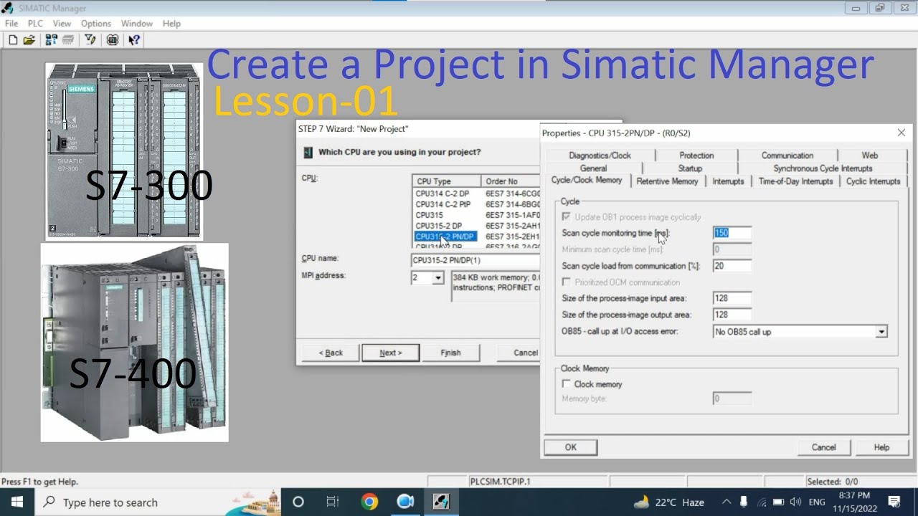Screen dimensions: 918x516
Task: Enable the Clock memory checkbox
Action: click(x=567, y=384)
